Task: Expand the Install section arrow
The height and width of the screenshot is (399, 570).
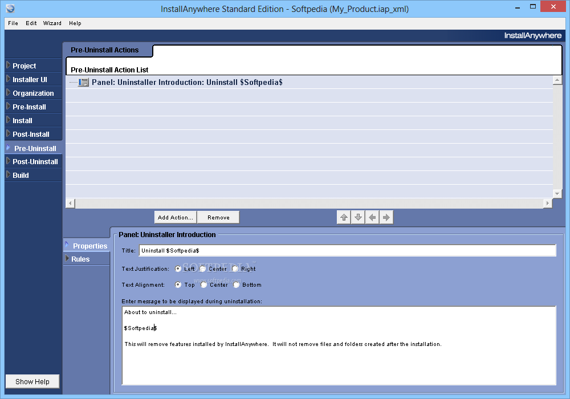Action: (x=9, y=120)
